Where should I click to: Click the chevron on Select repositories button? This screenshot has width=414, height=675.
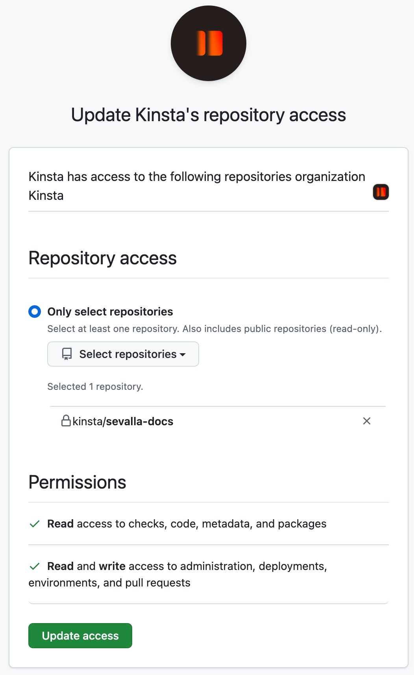[183, 354]
